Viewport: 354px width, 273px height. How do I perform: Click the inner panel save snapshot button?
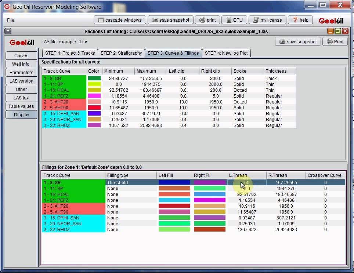(x=298, y=42)
